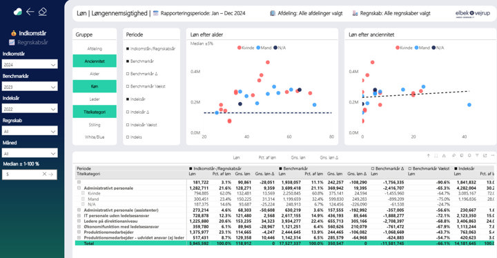Select the White/Blue group button

click(x=95, y=137)
